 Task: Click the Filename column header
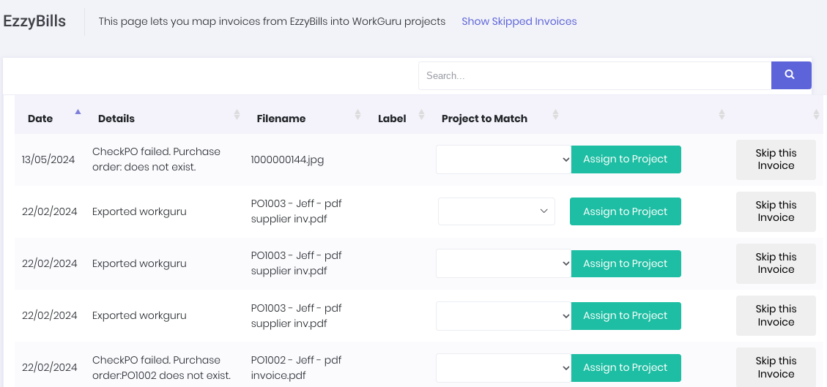(x=281, y=119)
